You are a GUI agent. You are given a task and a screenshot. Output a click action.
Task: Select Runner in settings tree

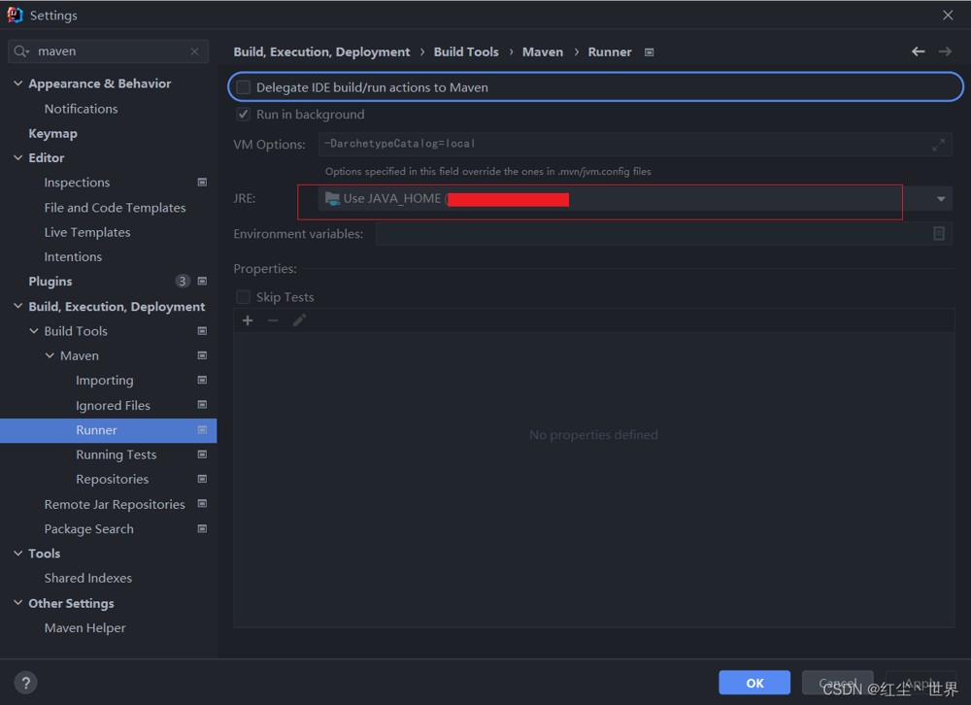click(x=109, y=430)
